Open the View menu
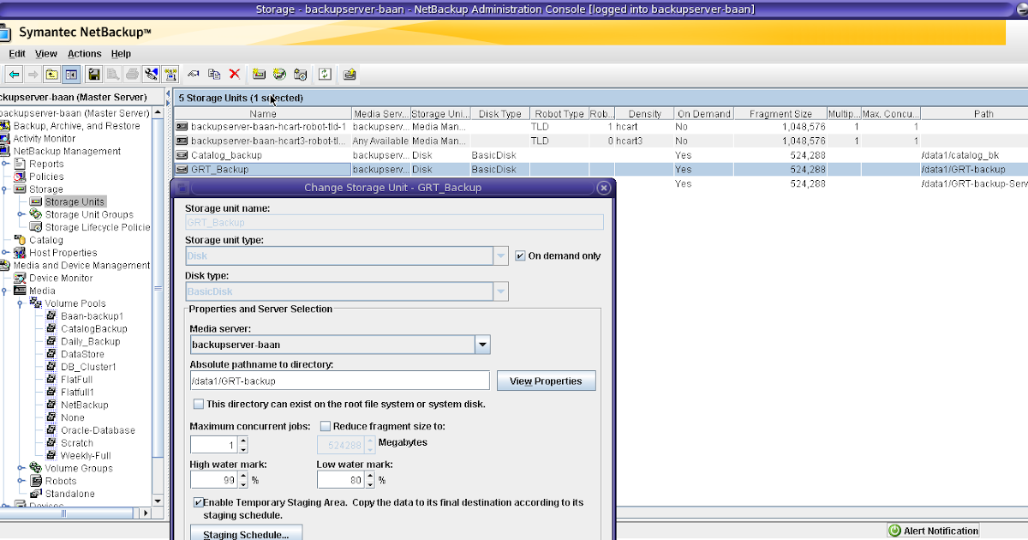This screenshot has width=1028, height=540. (x=46, y=54)
